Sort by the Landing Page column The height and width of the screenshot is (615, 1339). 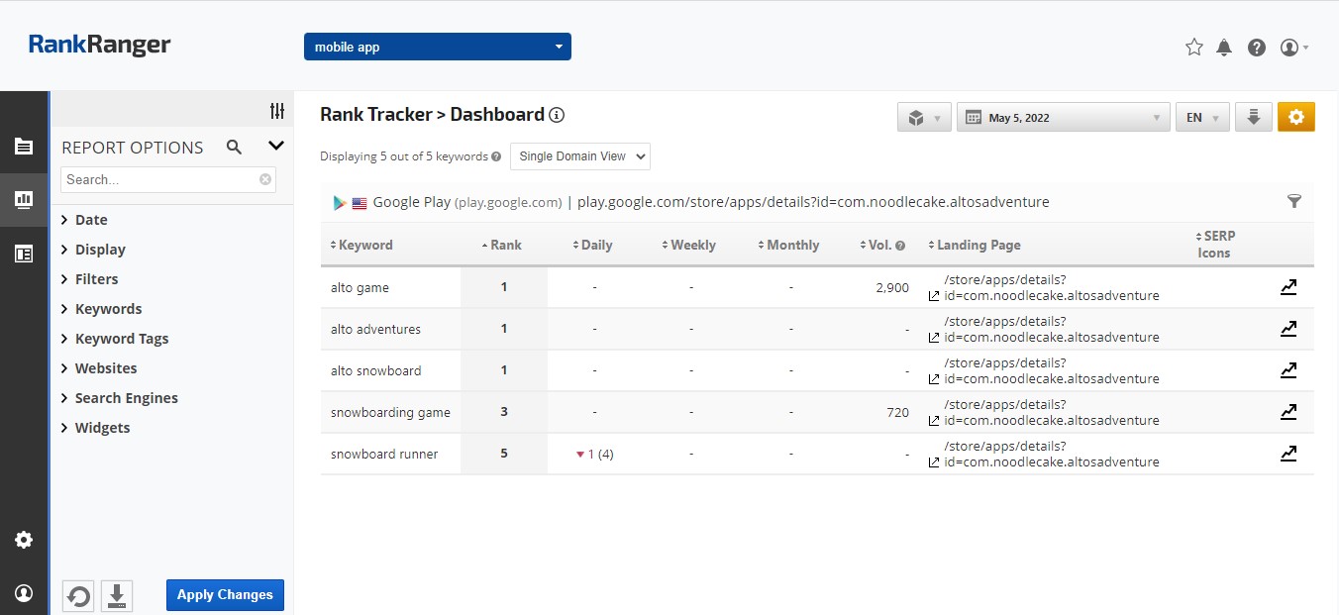coord(975,245)
